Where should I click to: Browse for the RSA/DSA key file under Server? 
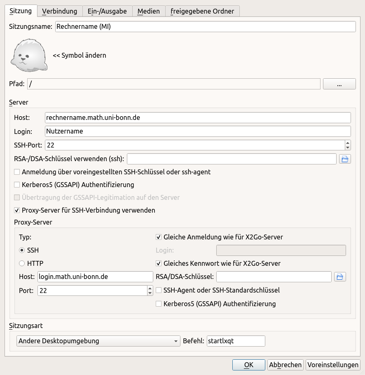[345, 159]
